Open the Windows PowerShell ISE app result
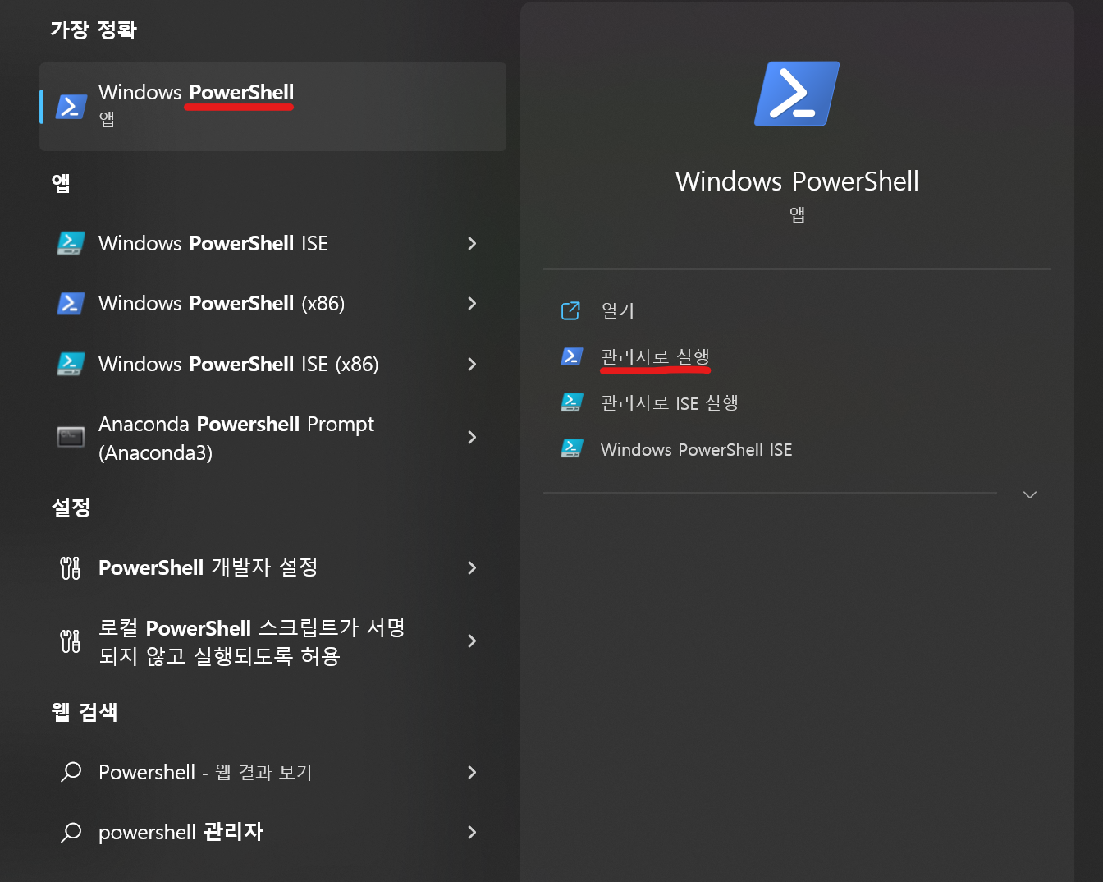 coord(272,243)
